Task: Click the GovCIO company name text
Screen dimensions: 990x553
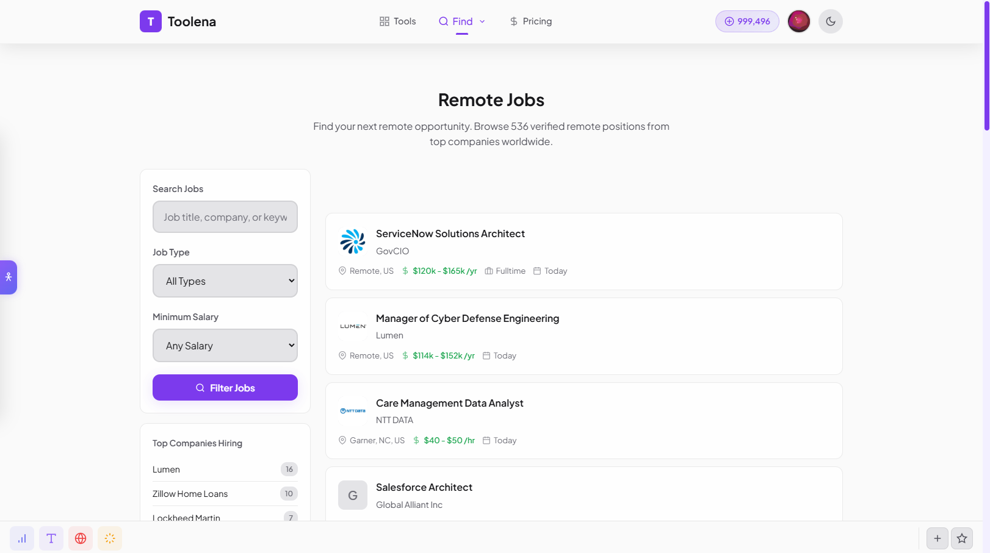Action: click(392, 251)
